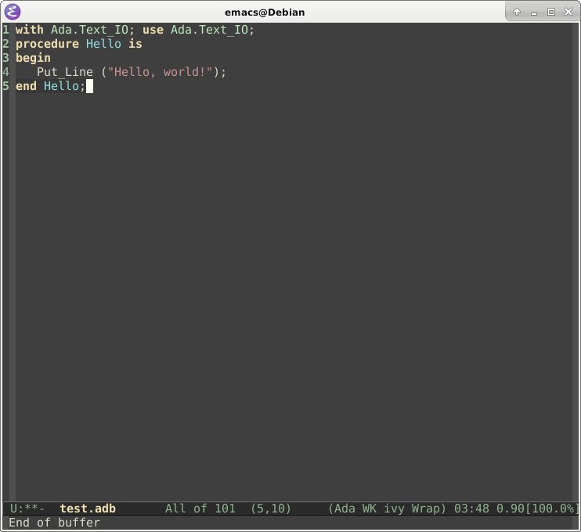Click 'Put_Line' call on line 4
This screenshot has height=532, width=581.
coord(65,72)
